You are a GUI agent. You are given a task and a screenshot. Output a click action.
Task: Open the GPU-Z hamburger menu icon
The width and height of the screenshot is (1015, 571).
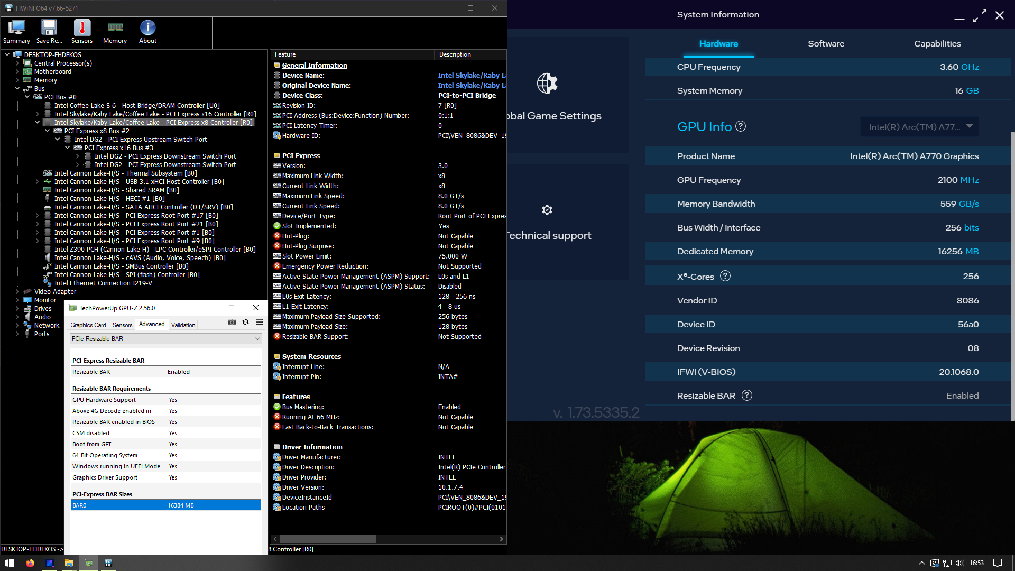[x=259, y=323]
